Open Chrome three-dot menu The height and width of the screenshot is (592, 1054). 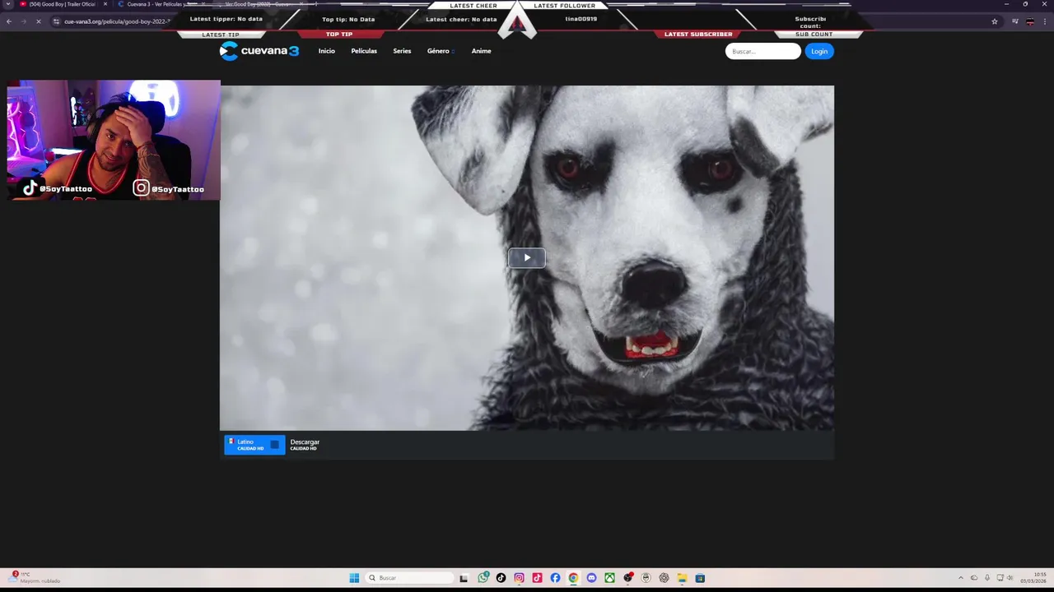[x=1046, y=21]
